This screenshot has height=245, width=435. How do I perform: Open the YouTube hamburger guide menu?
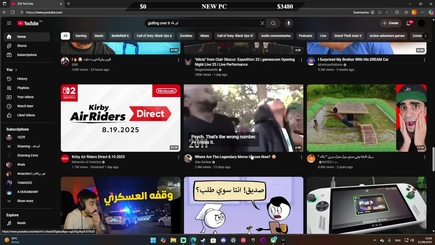[x=9, y=23]
